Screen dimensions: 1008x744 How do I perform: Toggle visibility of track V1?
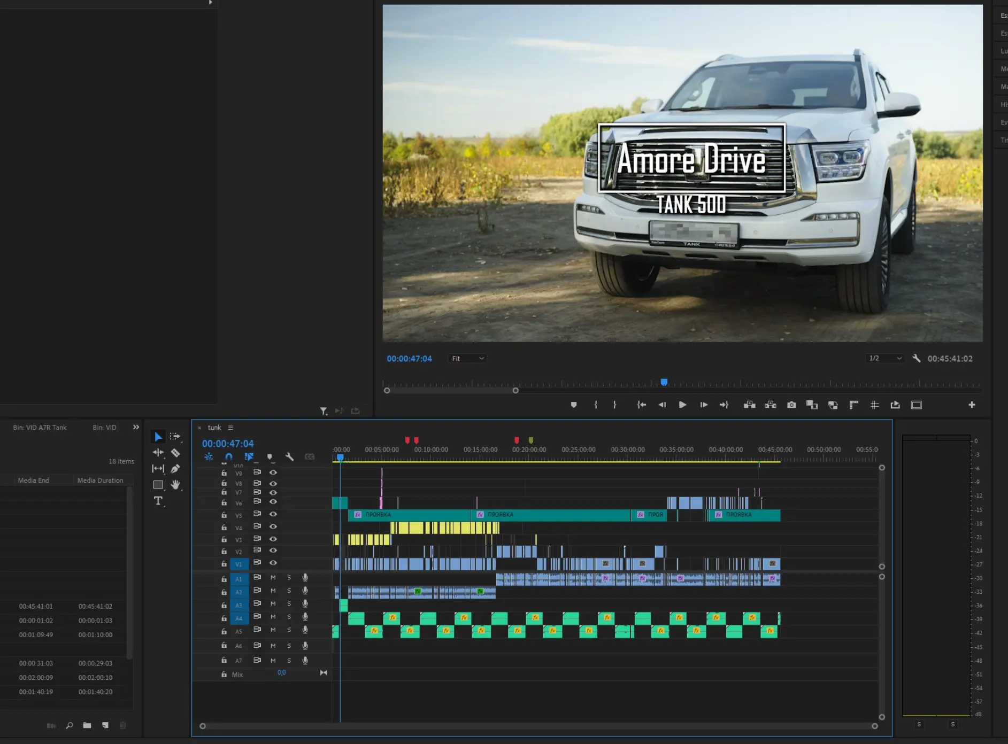273,563
